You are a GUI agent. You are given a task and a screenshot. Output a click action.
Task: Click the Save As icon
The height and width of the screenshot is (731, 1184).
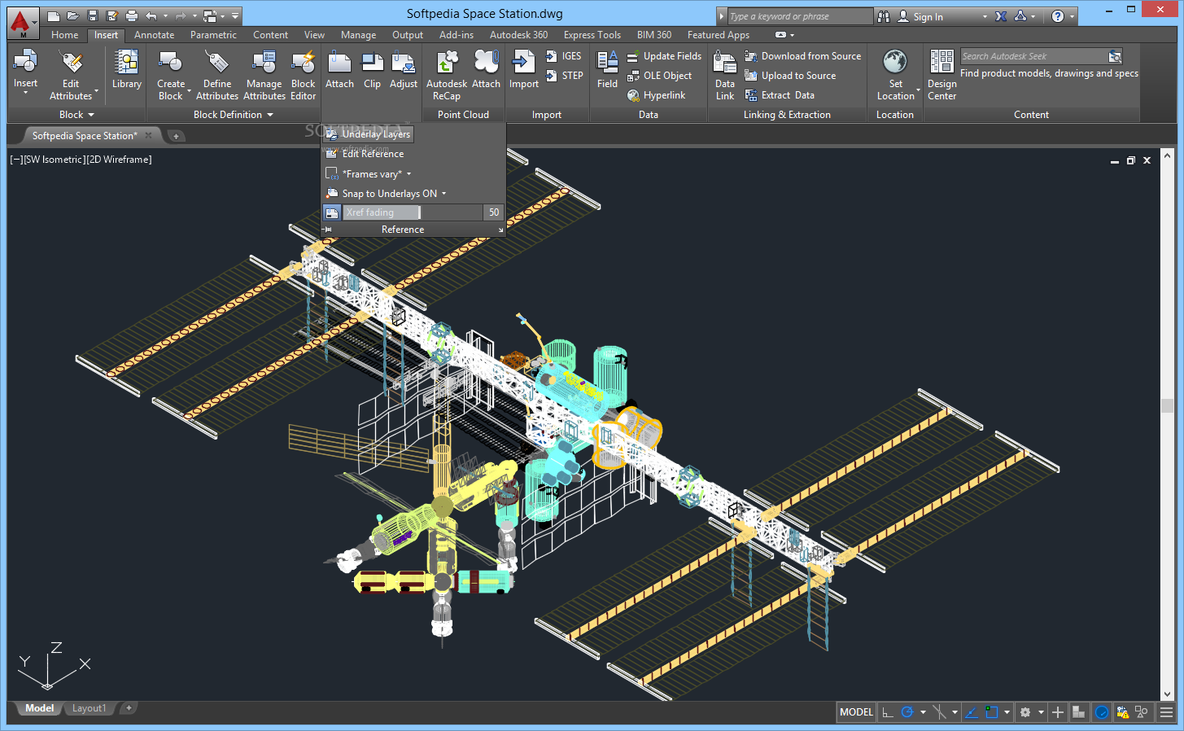pos(111,16)
